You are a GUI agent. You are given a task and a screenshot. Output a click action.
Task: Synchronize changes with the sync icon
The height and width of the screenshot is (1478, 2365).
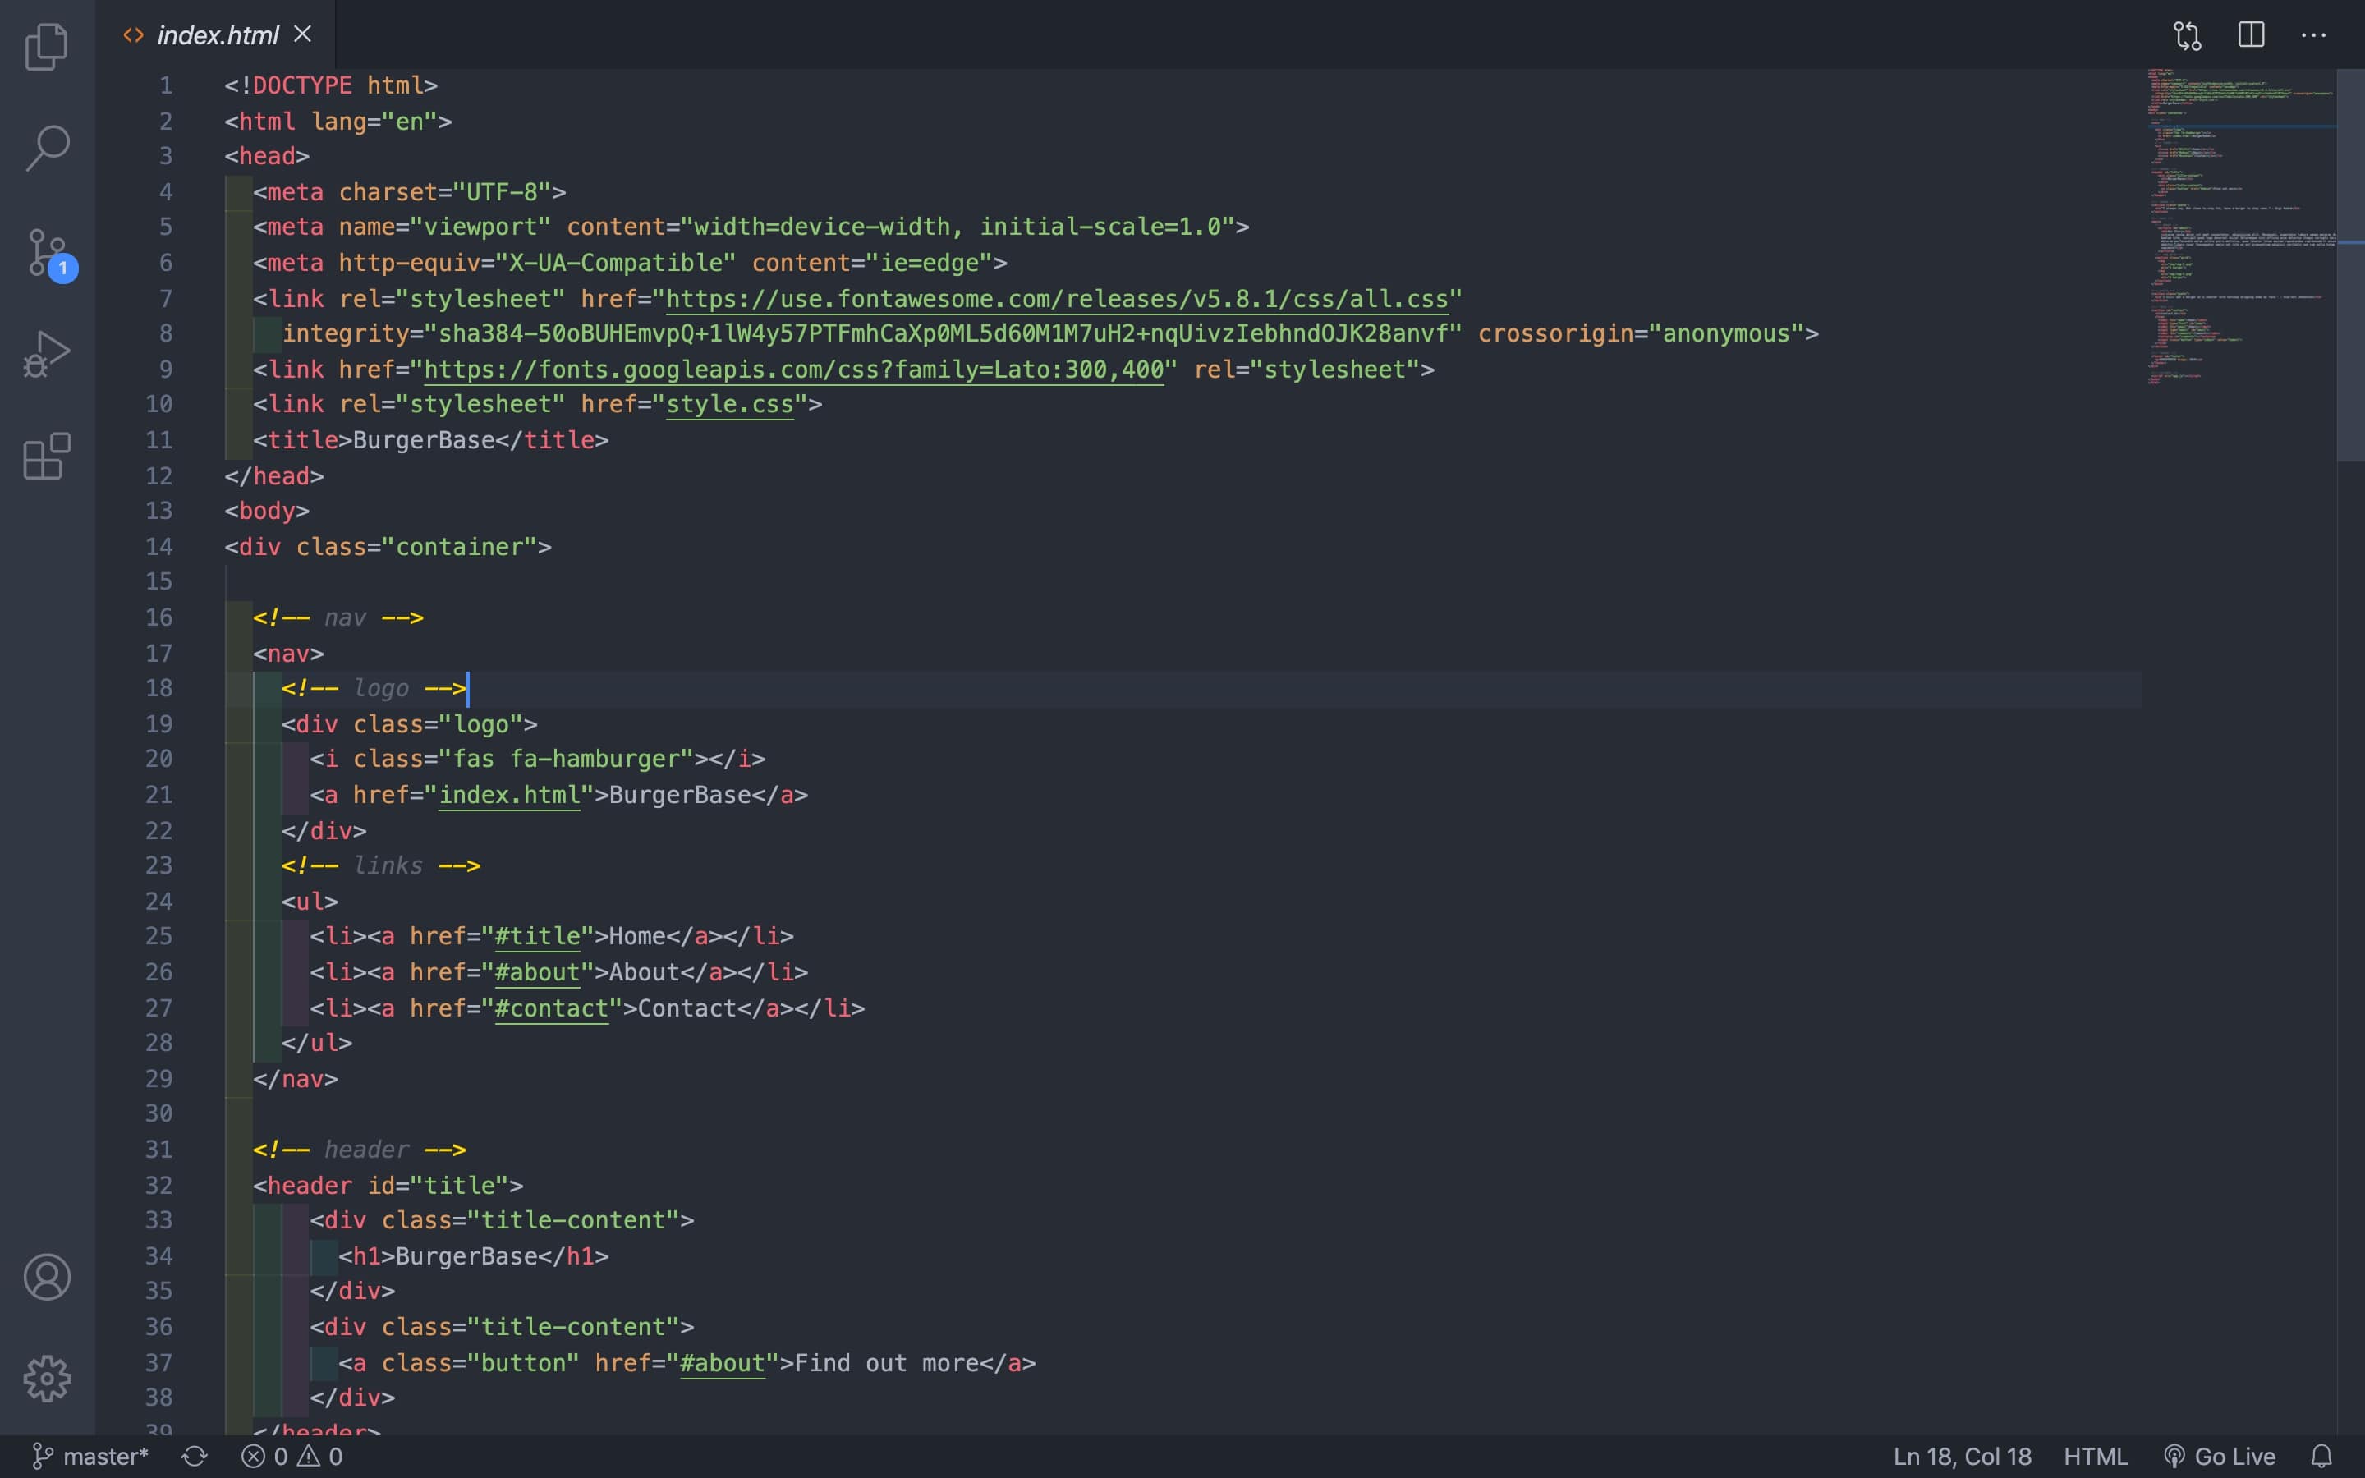(195, 1457)
